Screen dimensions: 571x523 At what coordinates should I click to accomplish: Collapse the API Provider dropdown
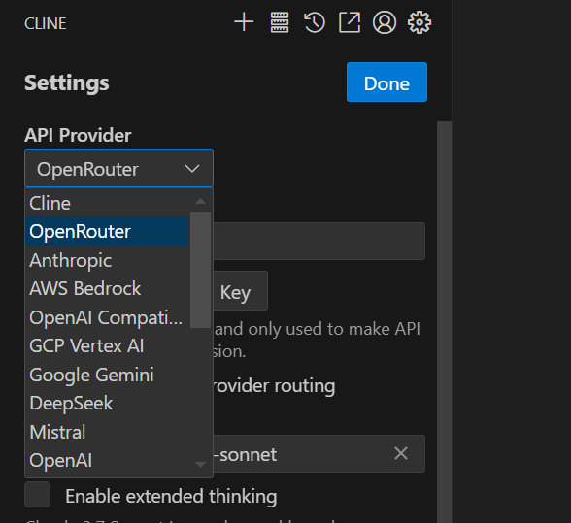[x=118, y=169]
